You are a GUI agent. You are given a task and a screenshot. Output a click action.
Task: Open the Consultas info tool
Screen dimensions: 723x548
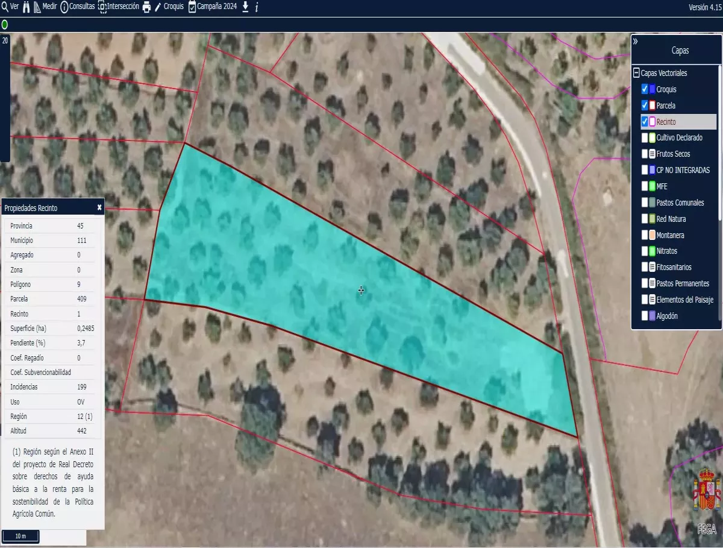64,7
